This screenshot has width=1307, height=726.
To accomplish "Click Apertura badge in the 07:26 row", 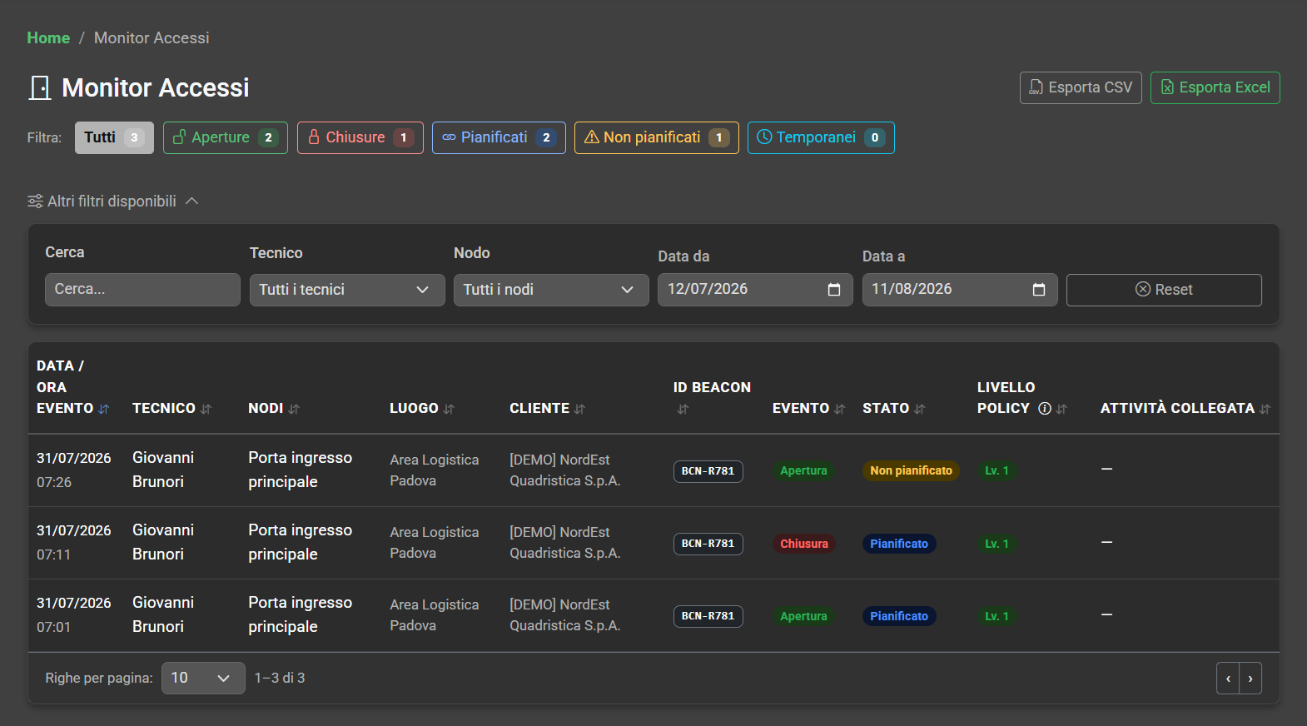I will [803, 471].
